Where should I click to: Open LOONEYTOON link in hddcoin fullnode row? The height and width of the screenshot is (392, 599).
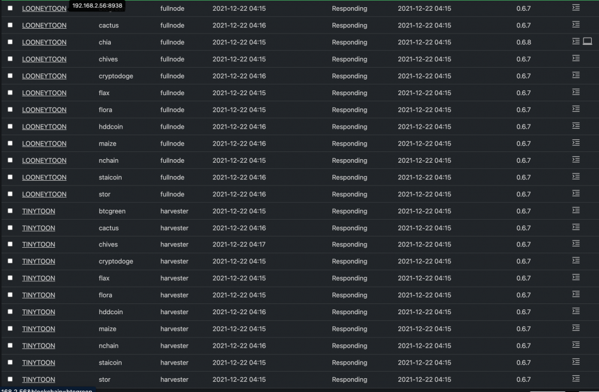click(44, 127)
